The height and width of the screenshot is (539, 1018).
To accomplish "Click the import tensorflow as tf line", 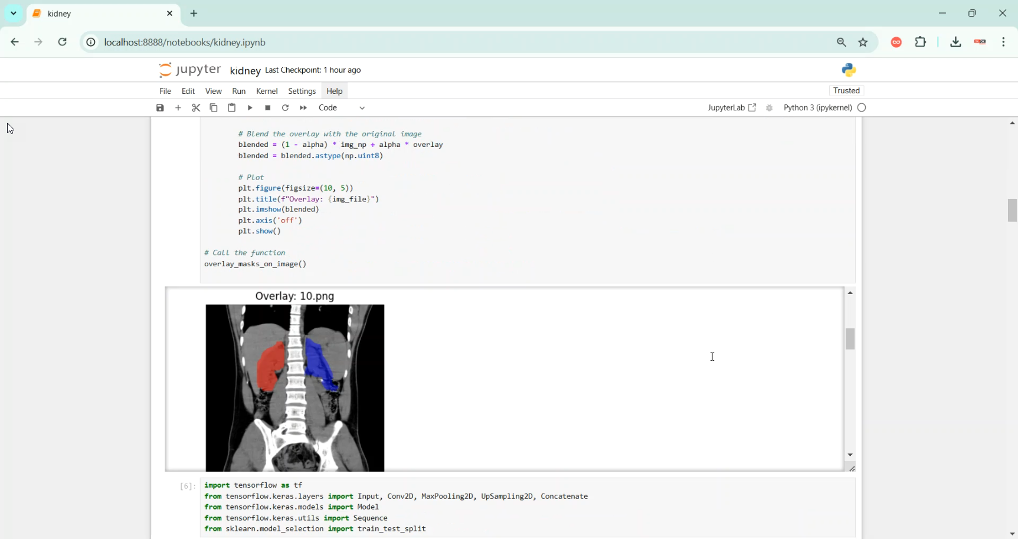I will pyautogui.click(x=253, y=485).
